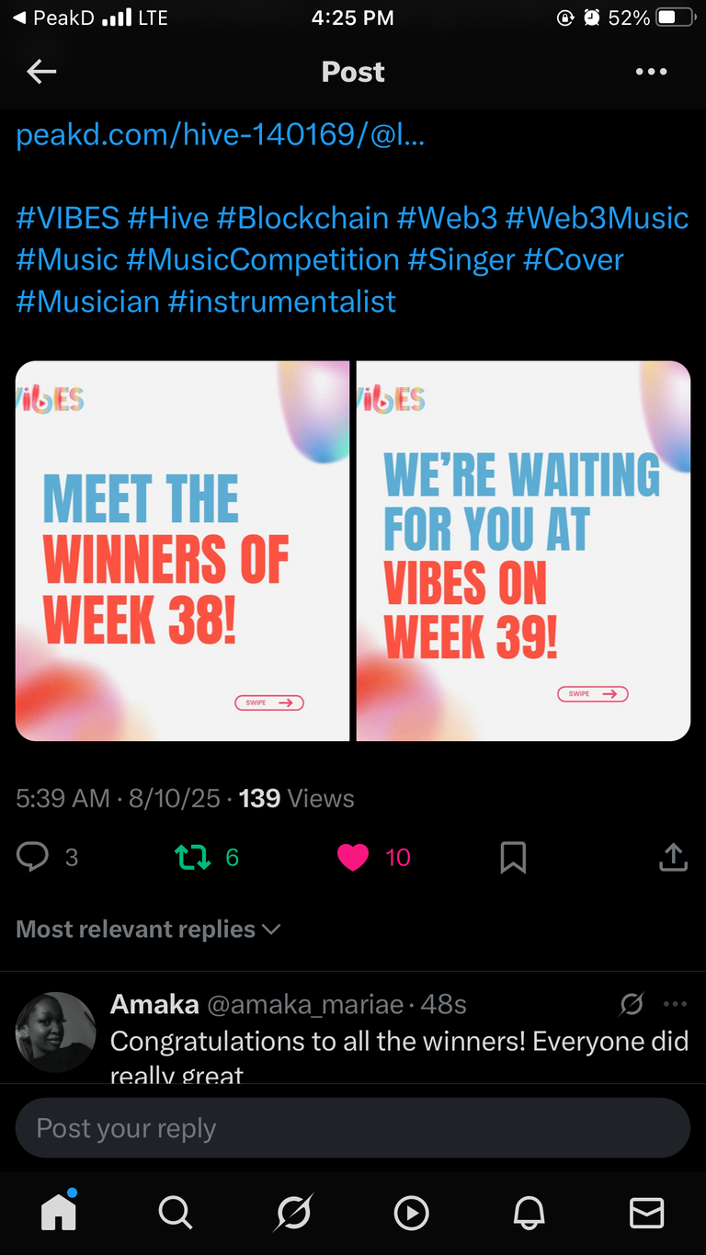The image size is (706, 1255).
Task: Open Grok from bottom navigation bar
Action: point(293,1213)
